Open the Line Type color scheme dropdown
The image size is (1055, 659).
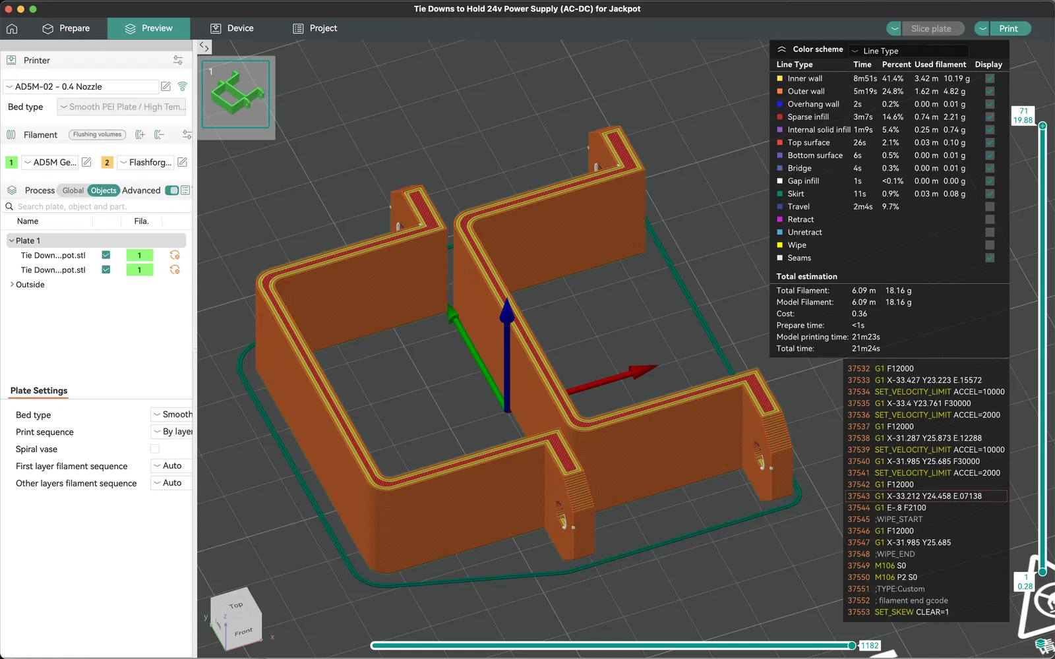pyautogui.click(x=909, y=51)
